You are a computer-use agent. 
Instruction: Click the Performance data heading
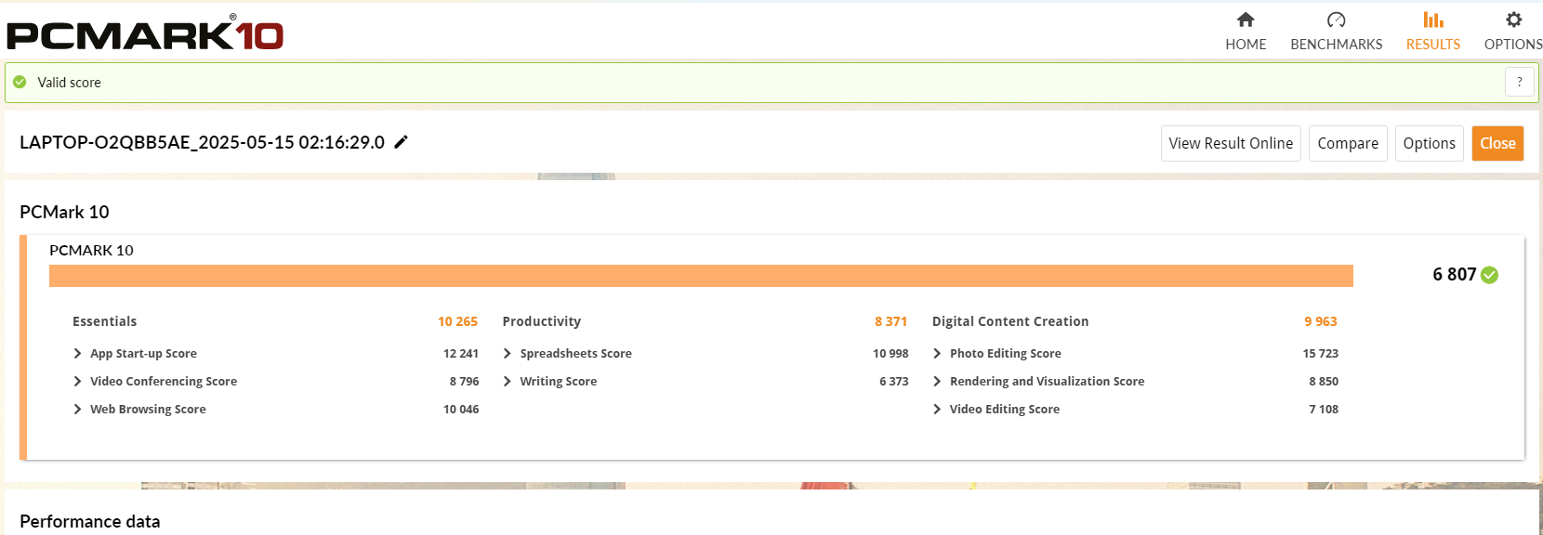point(89,521)
